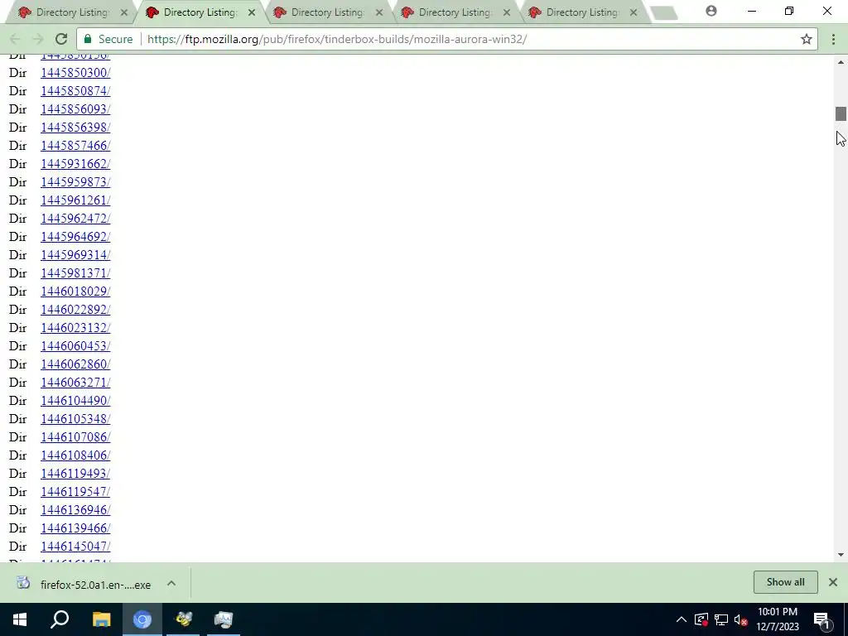Close the third Directory Listing tab

tap(379, 12)
